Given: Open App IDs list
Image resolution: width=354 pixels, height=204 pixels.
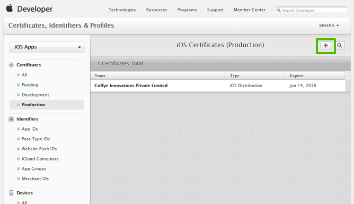Looking at the screenshot, I should click(30, 129).
